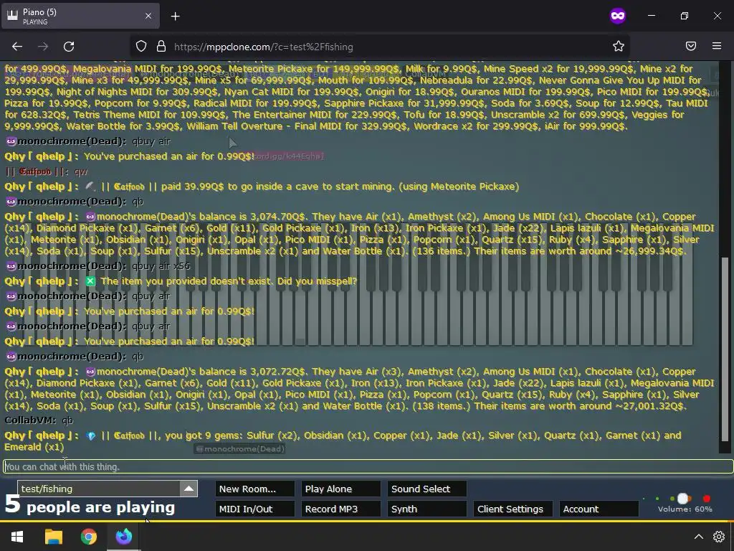Click the private browsing mask icon
Viewport: 734px width, 551px height.
point(617,16)
